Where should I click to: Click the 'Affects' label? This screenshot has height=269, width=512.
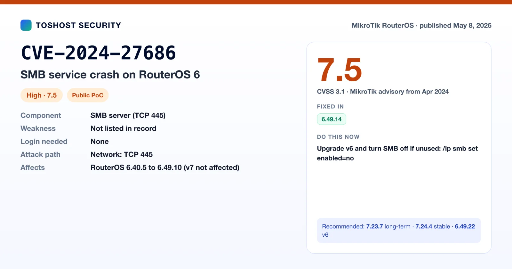point(33,167)
